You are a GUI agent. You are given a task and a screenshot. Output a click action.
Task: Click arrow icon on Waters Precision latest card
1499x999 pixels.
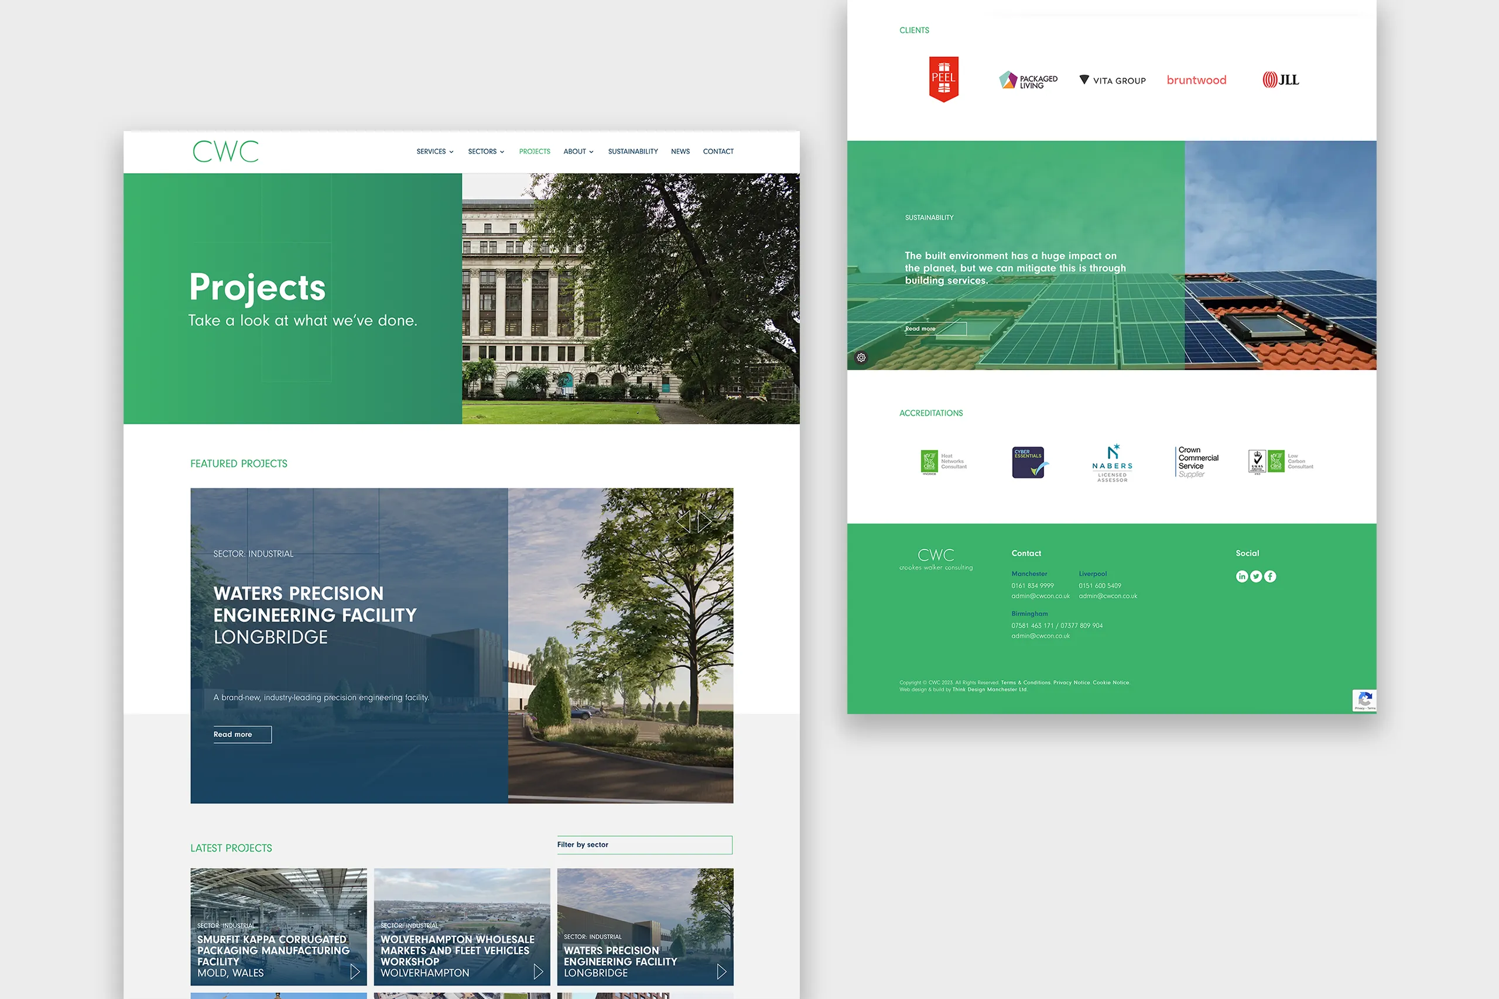(x=721, y=971)
